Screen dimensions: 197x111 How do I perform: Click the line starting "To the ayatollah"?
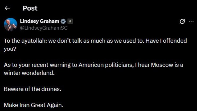click(x=95, y=41)
